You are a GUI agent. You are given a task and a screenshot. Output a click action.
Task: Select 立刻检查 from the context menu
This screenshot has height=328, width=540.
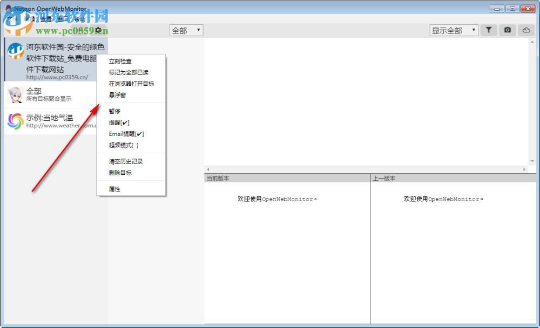[120, 61]
